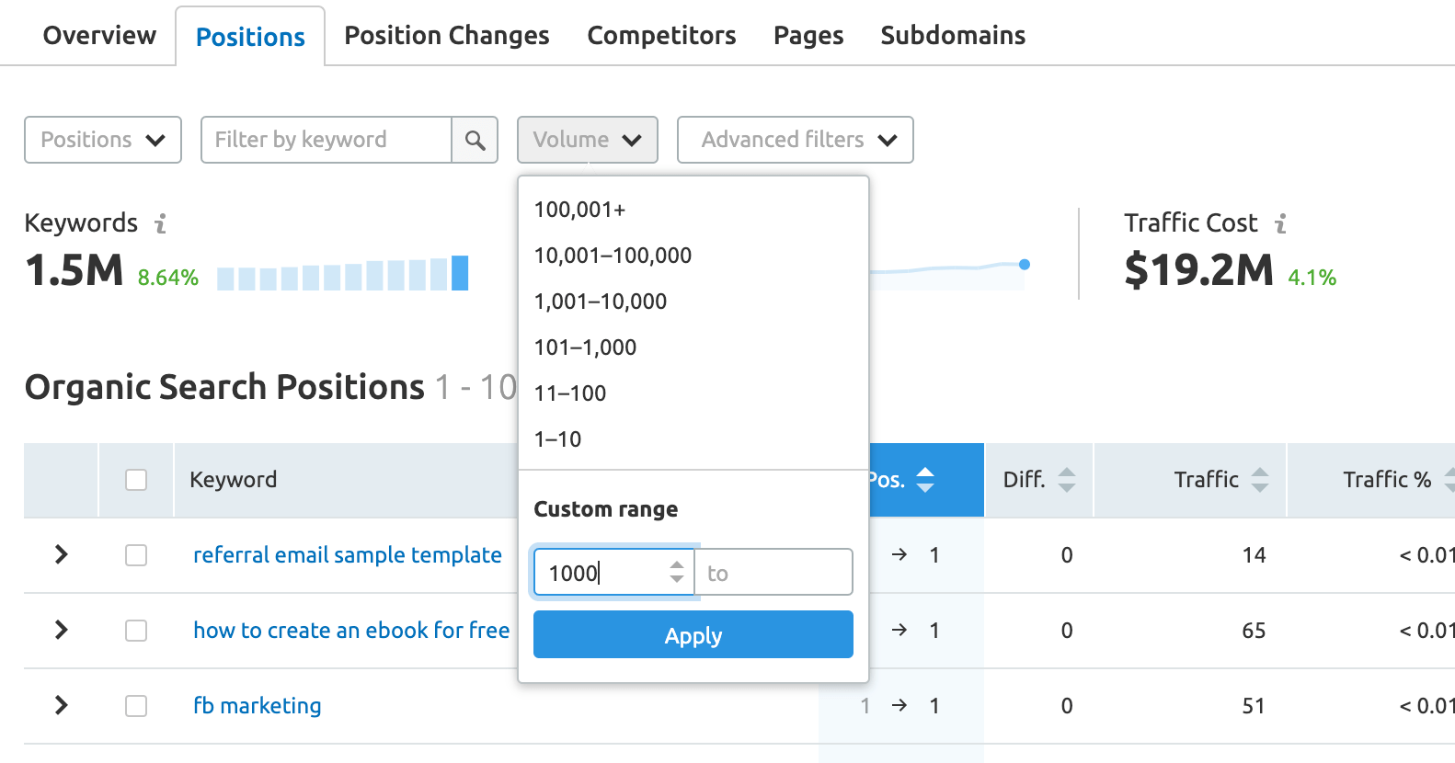Open the Competitors tab
This screenshot has width=1455, height=763.
[x=661, y=36]
